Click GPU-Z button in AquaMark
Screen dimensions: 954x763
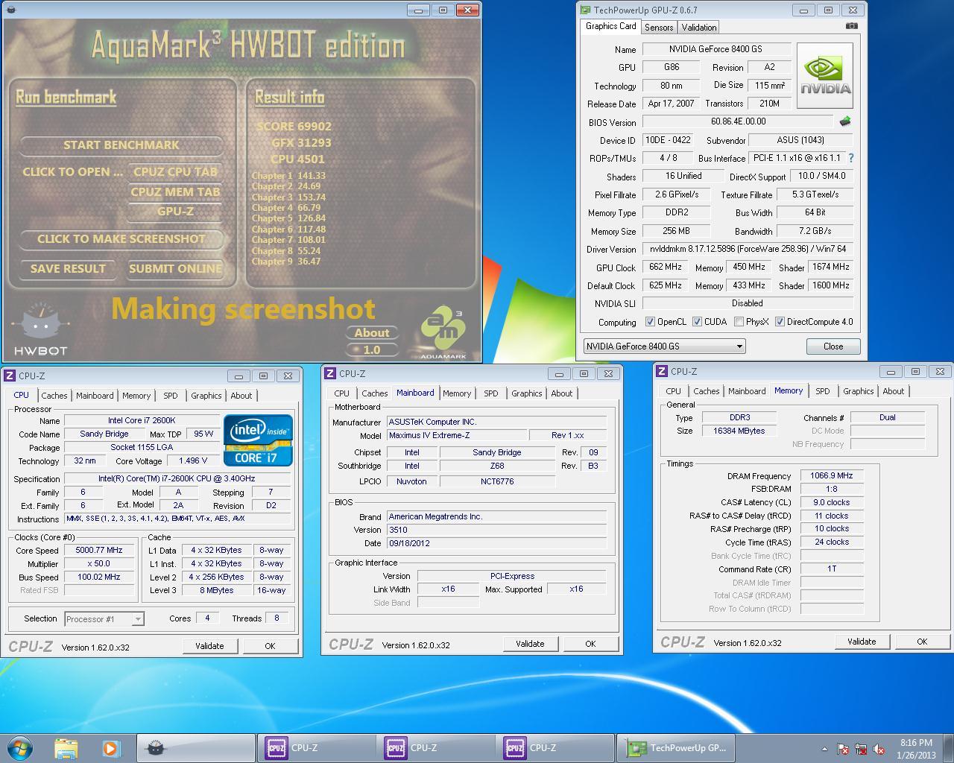175,212
